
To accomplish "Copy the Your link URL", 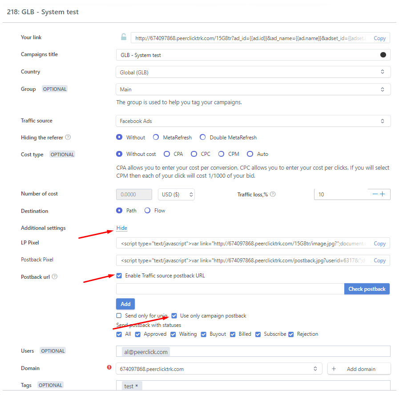I will coord(380,38).
